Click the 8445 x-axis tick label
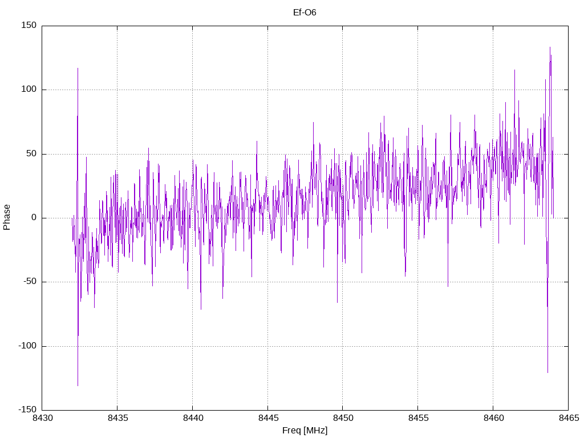 (268, 418)
